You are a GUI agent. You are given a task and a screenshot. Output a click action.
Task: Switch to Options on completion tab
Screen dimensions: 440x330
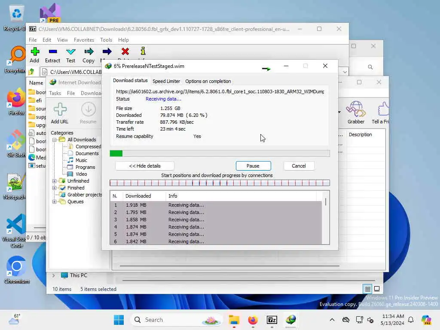click(208, 81)
